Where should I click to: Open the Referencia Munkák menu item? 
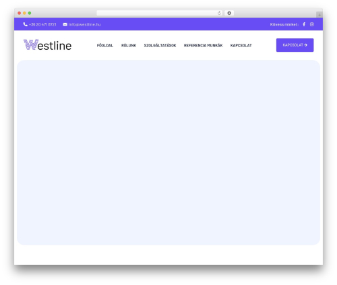click(203, 45)
